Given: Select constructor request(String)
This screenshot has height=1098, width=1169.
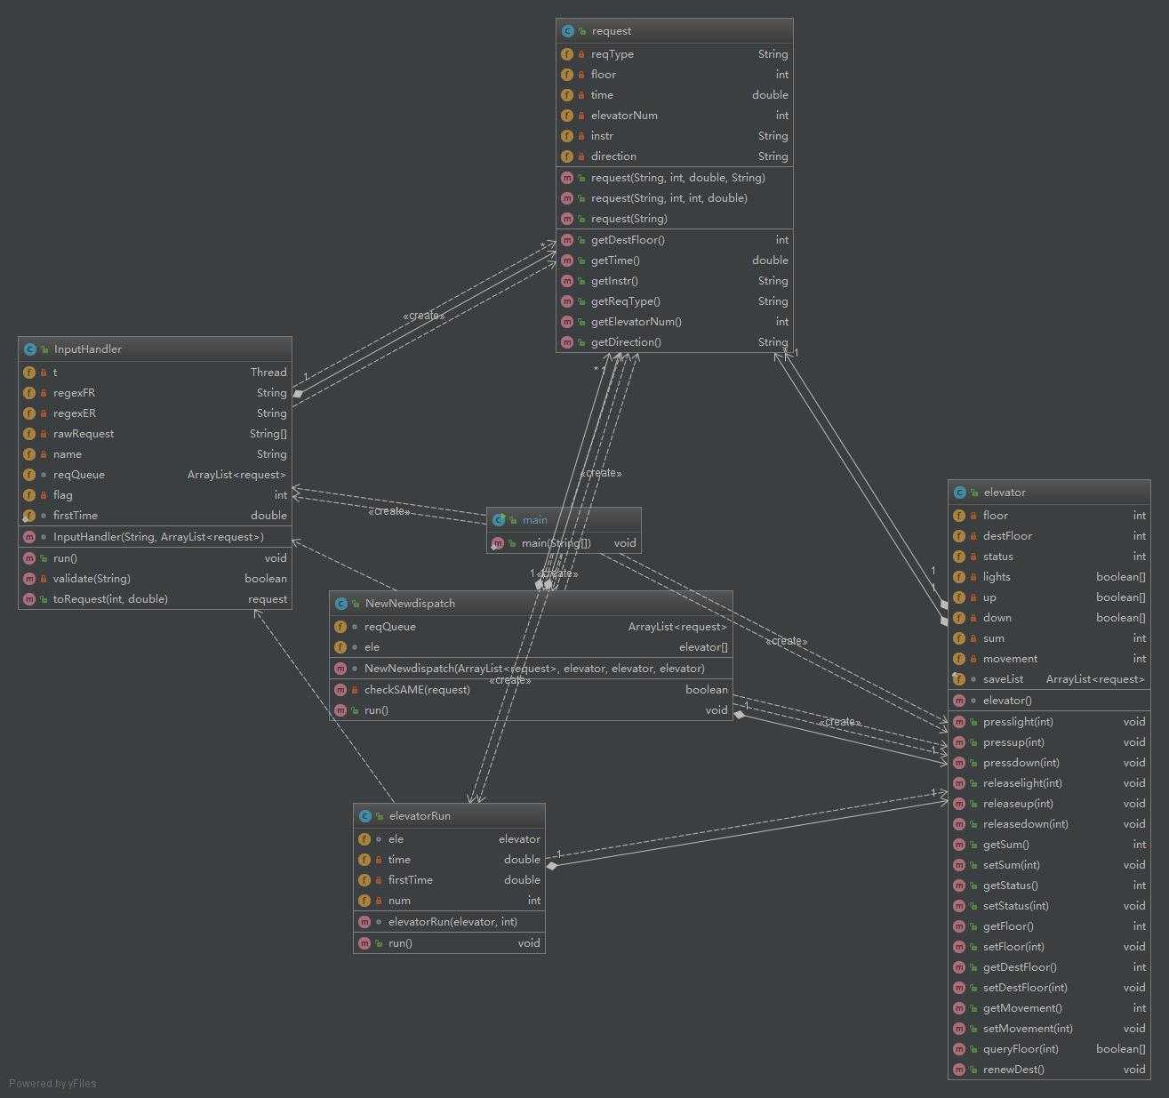Looking at the screenshot, I should [675, 219].
